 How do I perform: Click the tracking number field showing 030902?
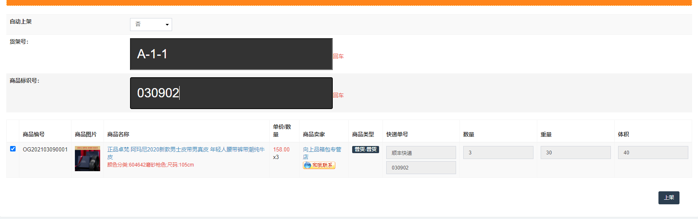coord(421,167)
